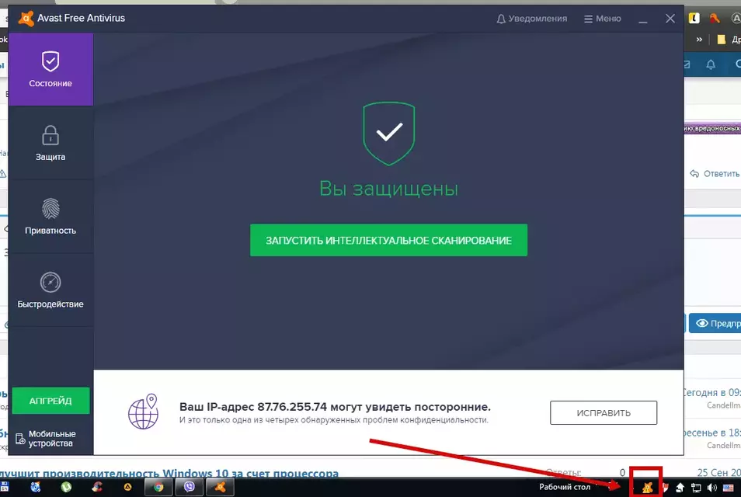Switch to the Быстродействие performance section
The image size is (741, 497).
pyautogui.click(x=50, y=290)
